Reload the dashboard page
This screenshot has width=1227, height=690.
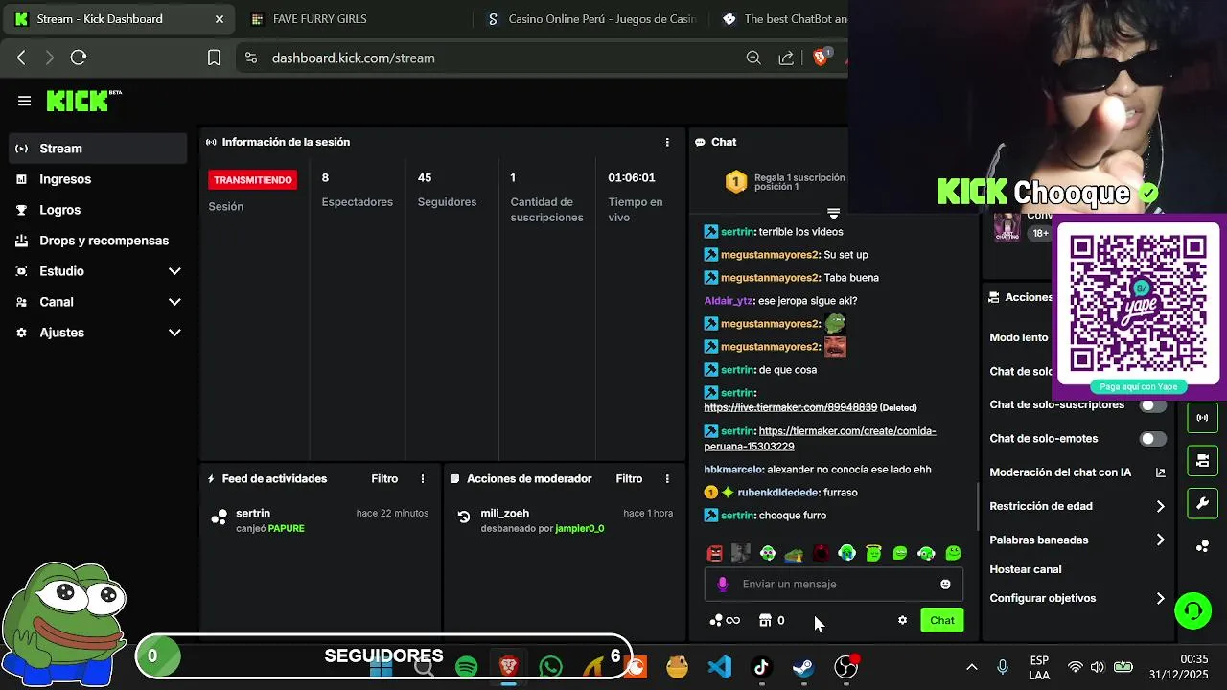pos(79,58)
